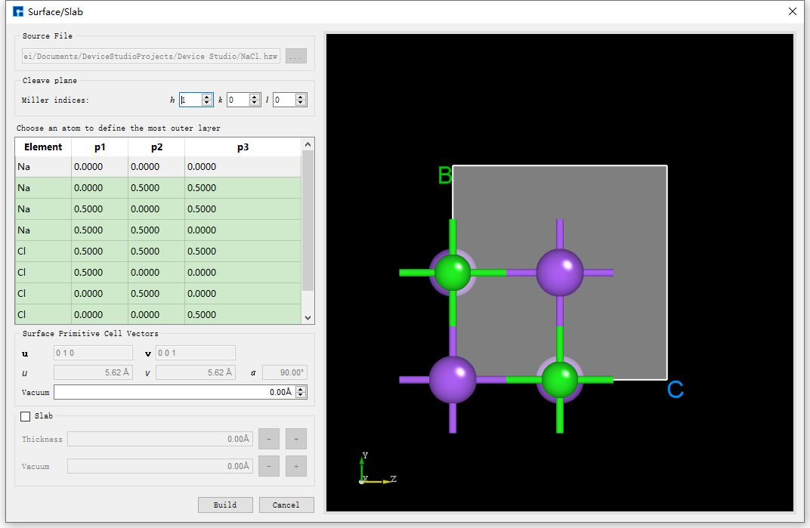810x528 pixels.
Task: Increase the l Miller index value
Action: (x=301, y=97)
